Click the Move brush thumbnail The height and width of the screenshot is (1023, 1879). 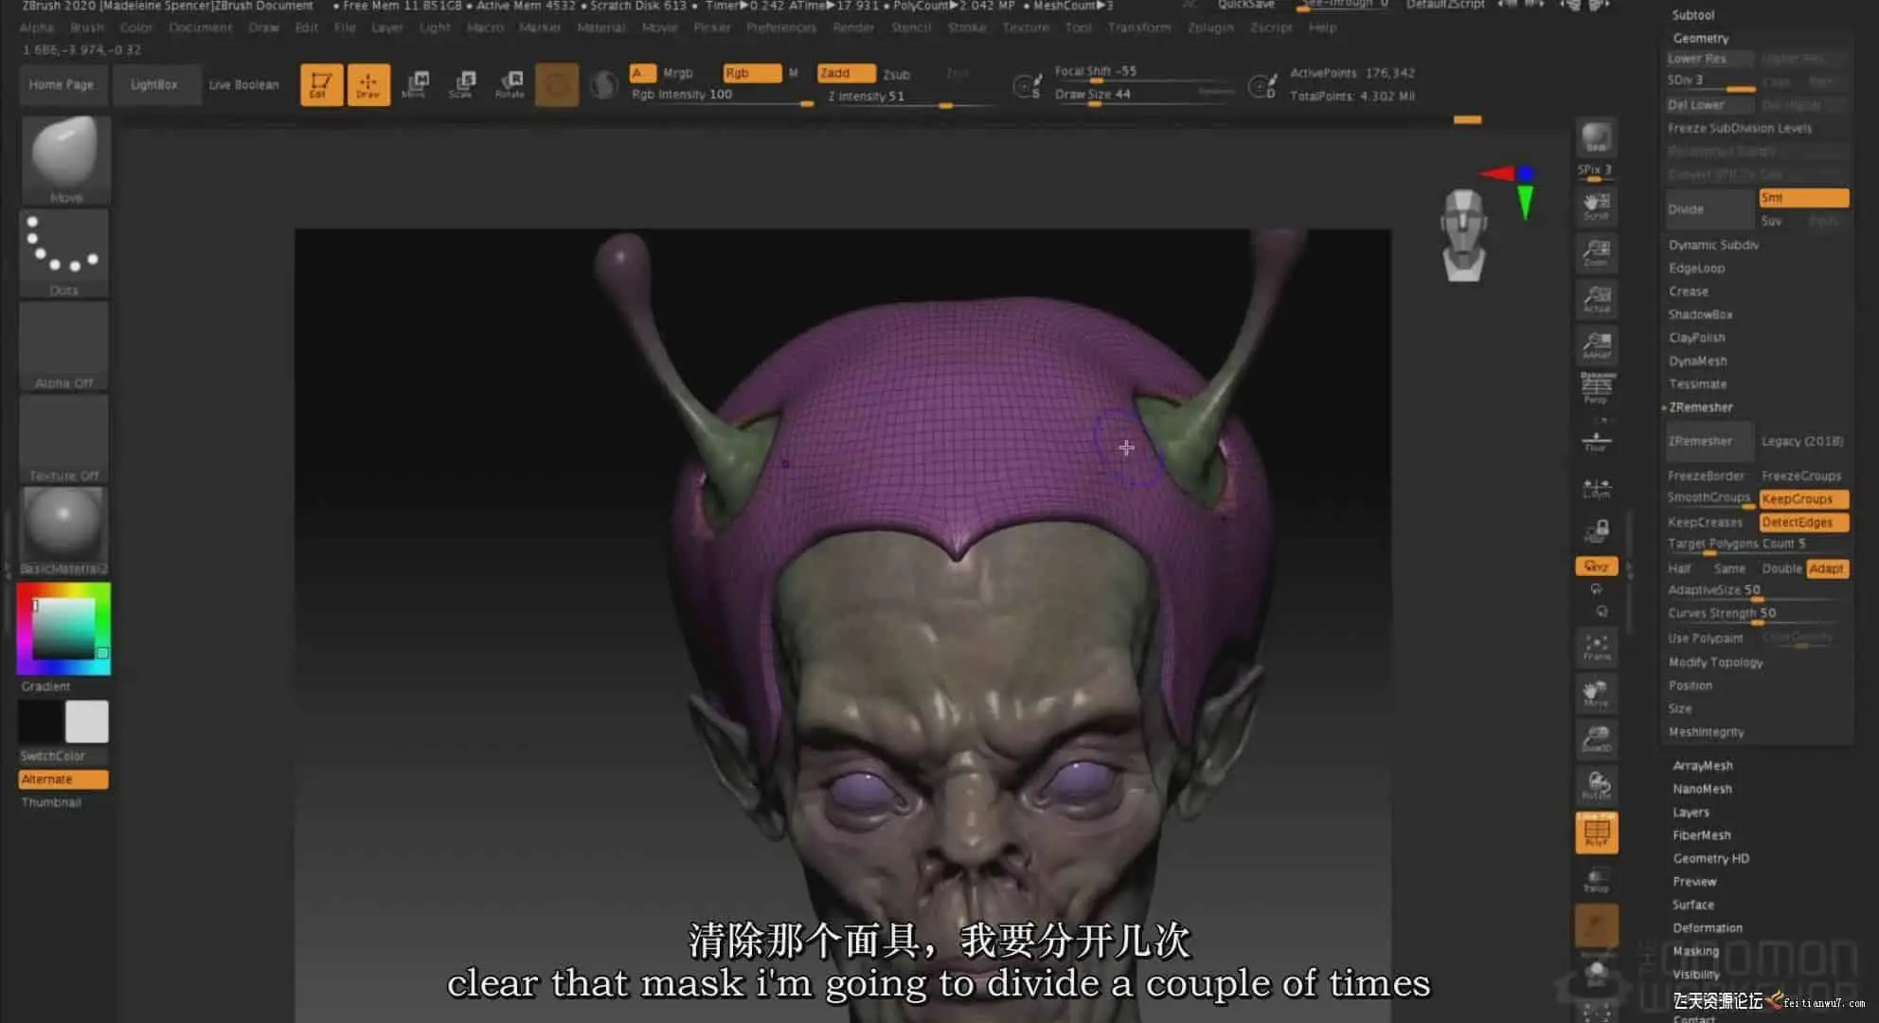(x=64, y=156)
